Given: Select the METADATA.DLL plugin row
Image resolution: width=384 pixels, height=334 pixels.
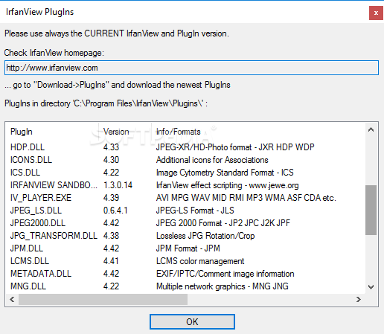Looking at the screenshot, I should (185, 274).
